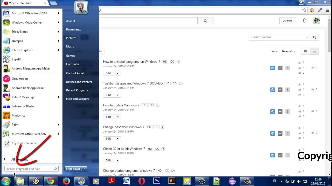
Task: Expand Sticky Notes jump list arrow
Action: tap(59, 32)
